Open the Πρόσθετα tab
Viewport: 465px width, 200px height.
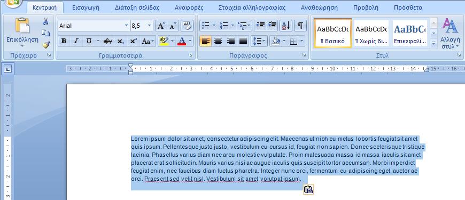(x=408, y=7)
